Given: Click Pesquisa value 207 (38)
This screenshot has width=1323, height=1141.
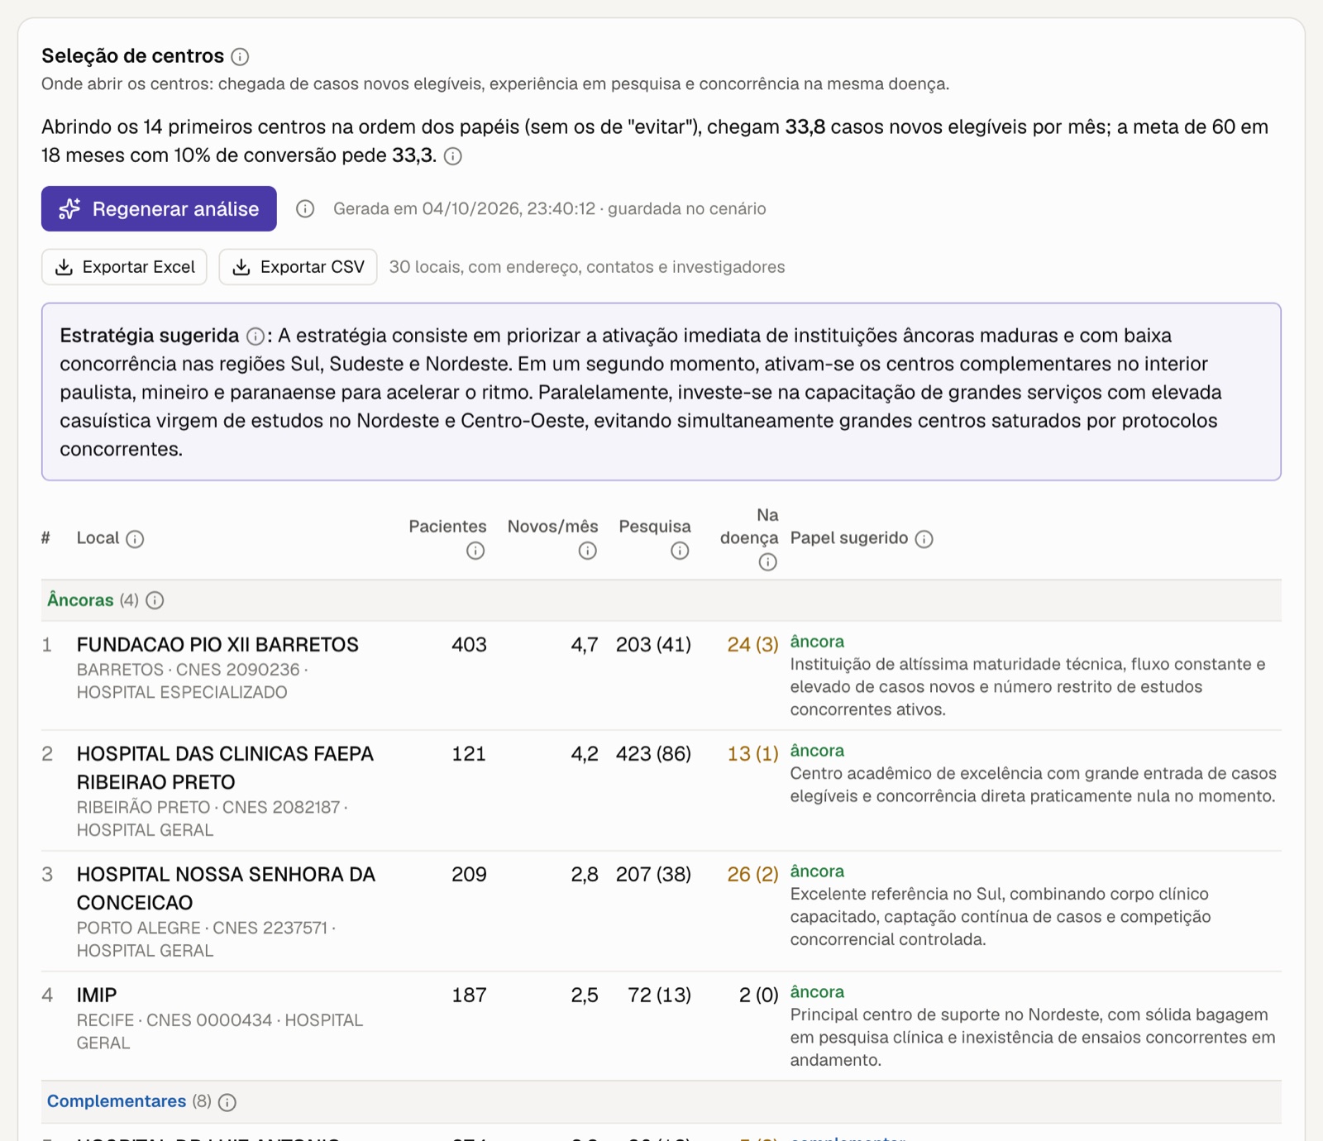Looking at the screenshot, I should (653, 875).
